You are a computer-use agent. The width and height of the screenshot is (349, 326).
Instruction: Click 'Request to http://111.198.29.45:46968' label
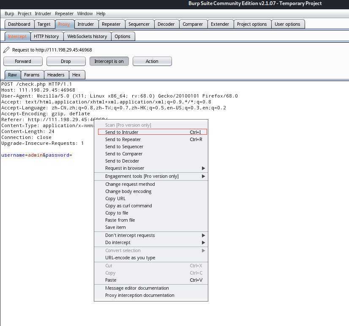pyautogui.click(x=52, y=50)
